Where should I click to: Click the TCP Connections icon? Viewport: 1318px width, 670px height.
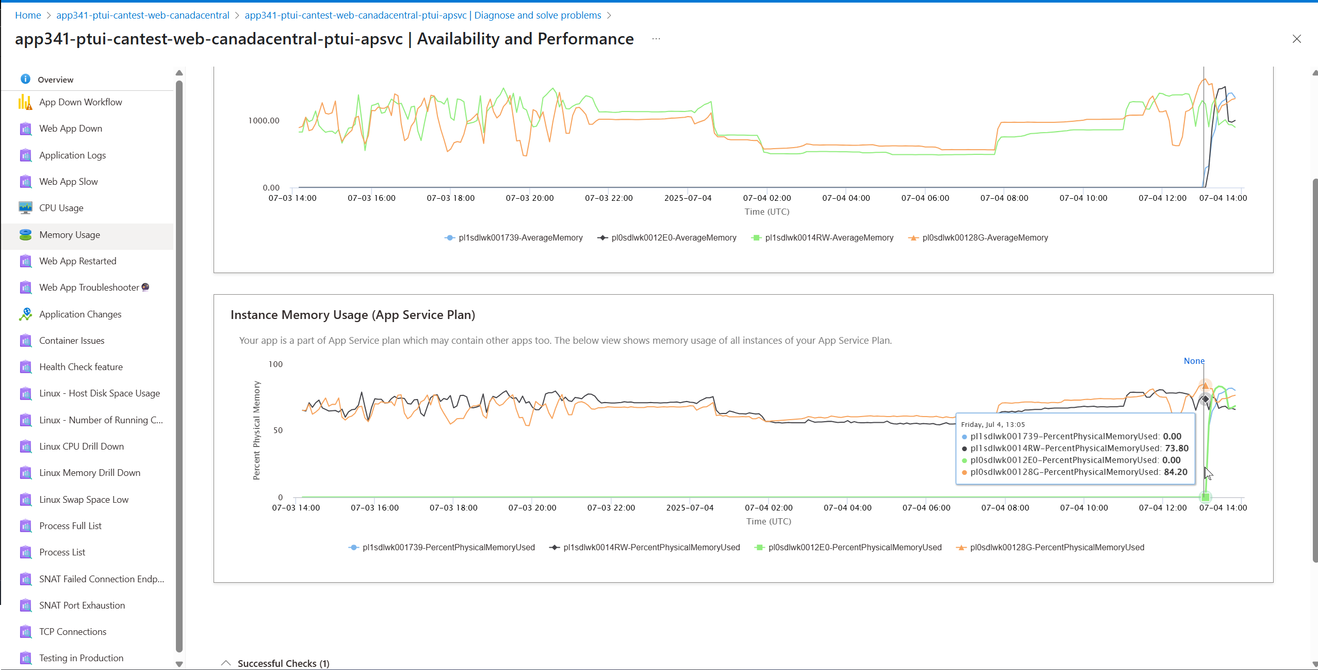click(x=25, y=632)
